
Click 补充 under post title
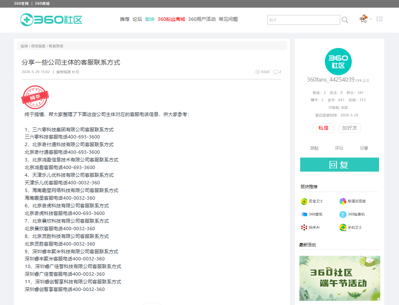75,72
